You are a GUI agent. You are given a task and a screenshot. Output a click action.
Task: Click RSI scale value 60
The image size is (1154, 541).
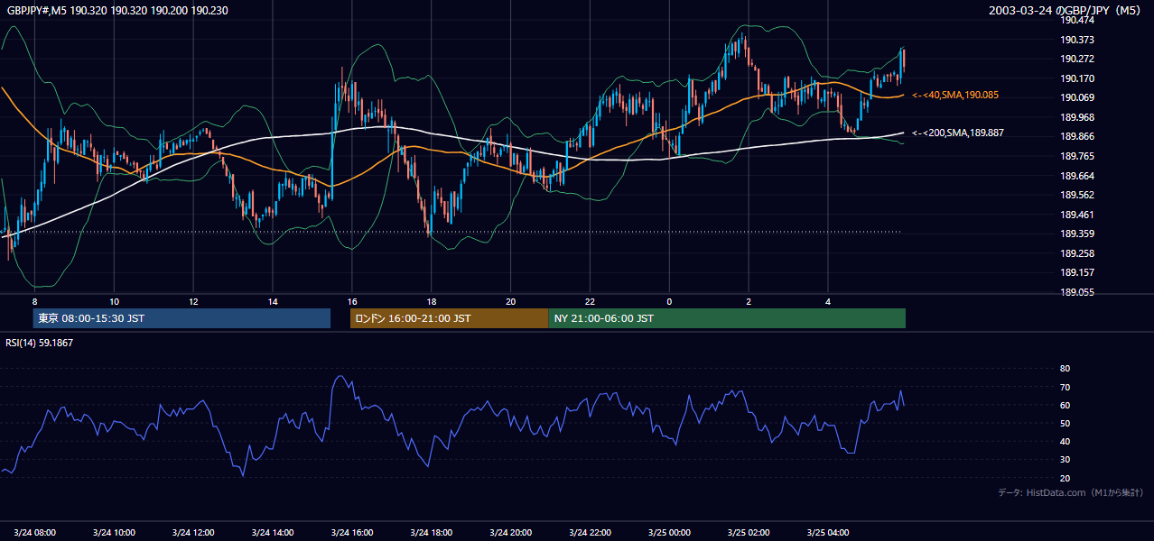click(1065, 405)
